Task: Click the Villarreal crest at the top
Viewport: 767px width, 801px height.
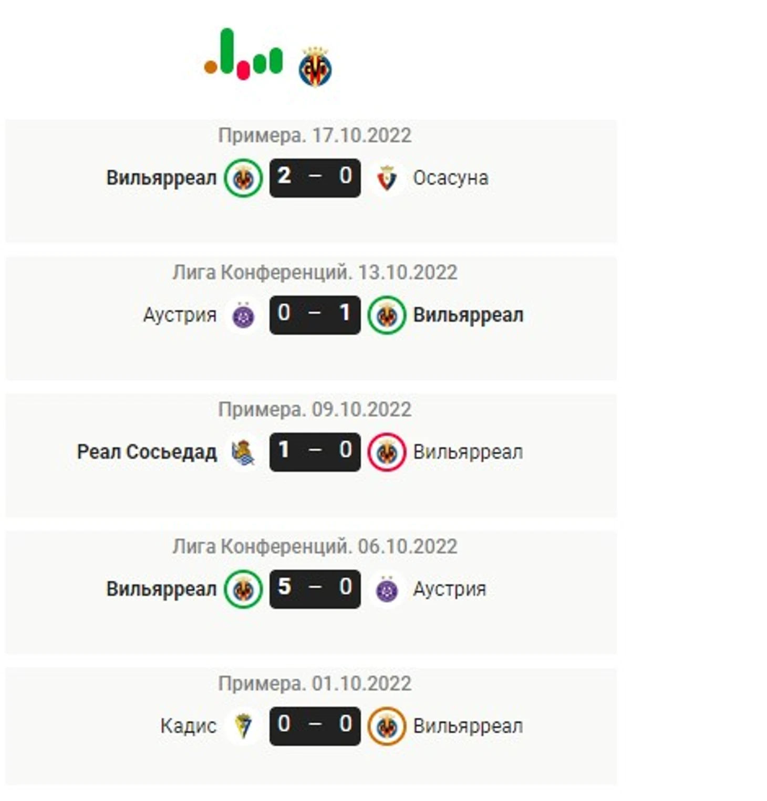Action: click(x=315, y=67)
